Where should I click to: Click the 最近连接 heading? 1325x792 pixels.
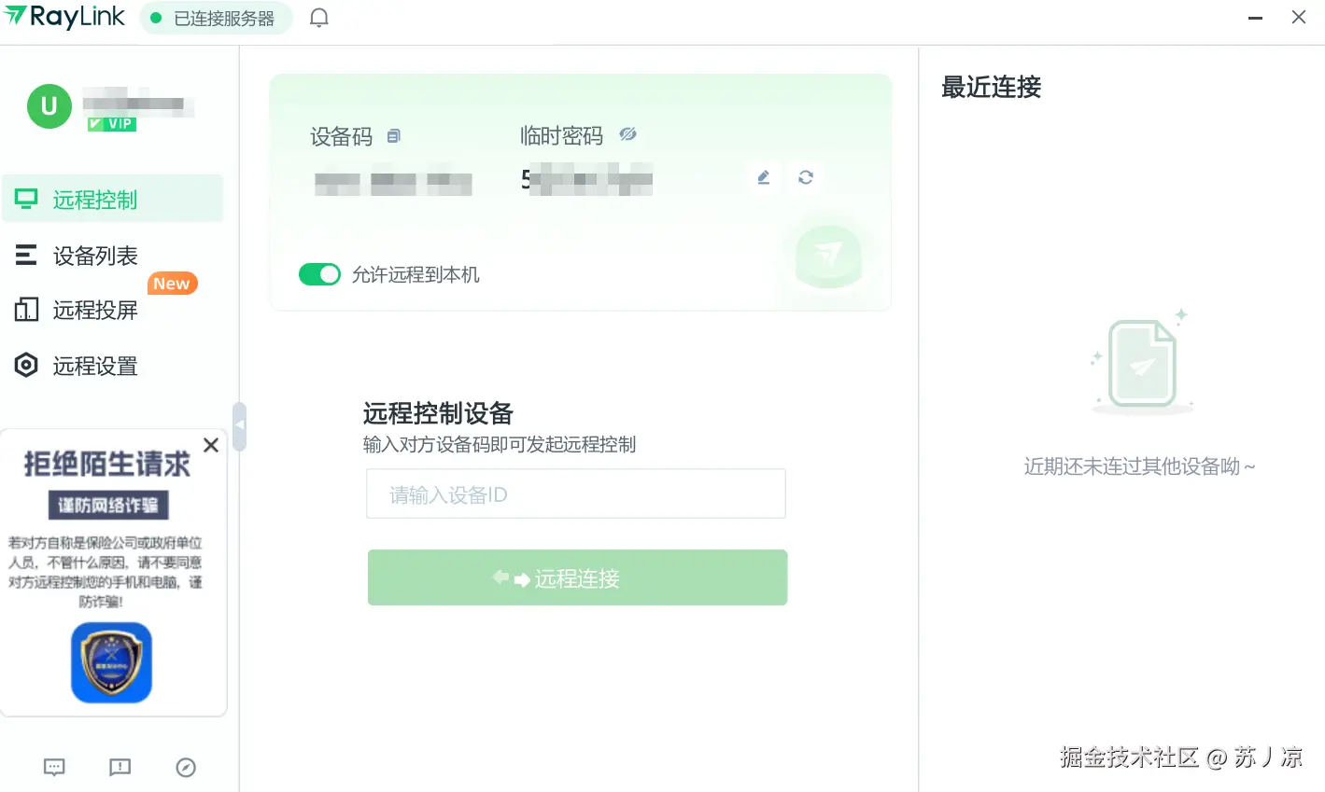coord(991,87)
